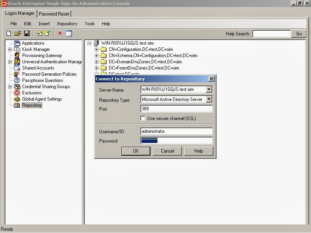Screen dimensions: 311x233
Task: Select the Repository book icon
Action: click(16, 105)
